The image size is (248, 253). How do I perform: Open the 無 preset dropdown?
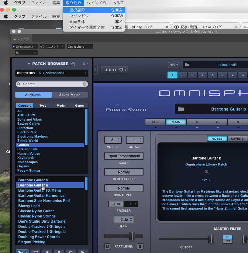tap(26, 53)
